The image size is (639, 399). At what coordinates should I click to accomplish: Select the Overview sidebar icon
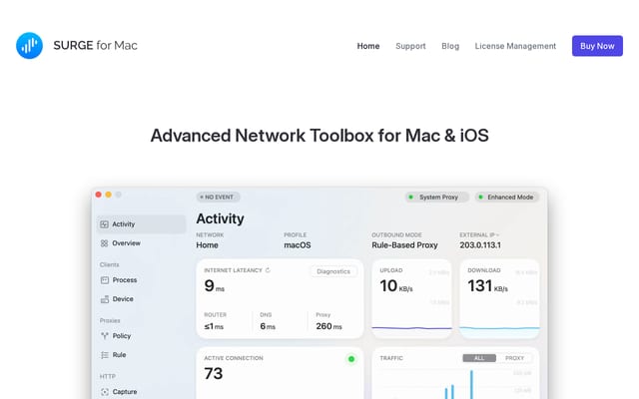(104, 243)
